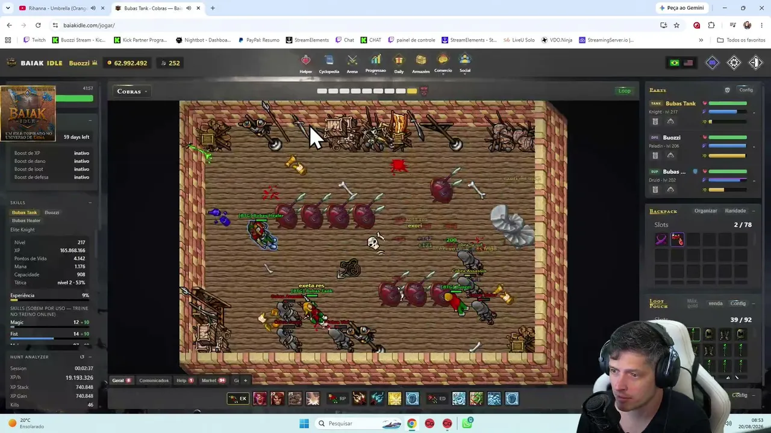Select the RP character button
The height and width of the screenshot is (433, 771).
pyautogui.click(x=337, y=398)
